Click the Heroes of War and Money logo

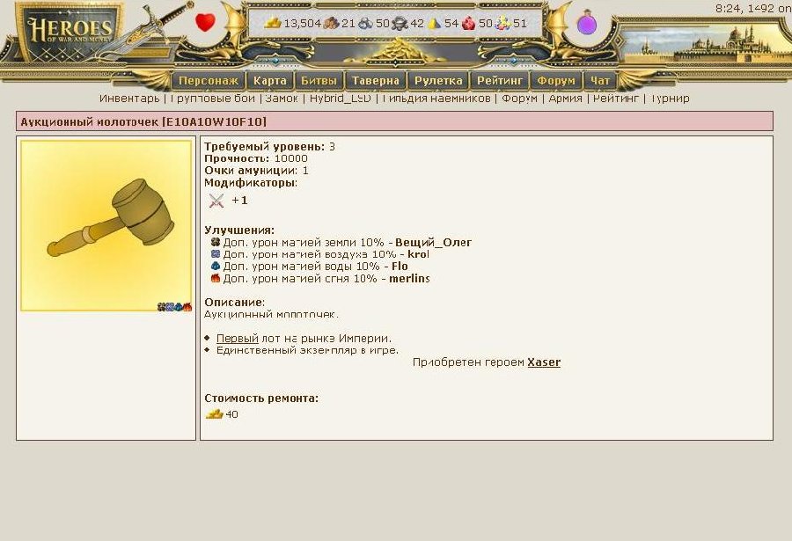point(70,32)
